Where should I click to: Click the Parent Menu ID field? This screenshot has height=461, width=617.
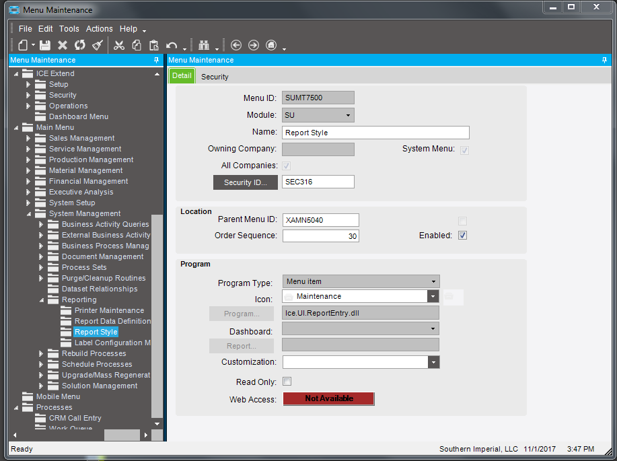pyautogui.click(x=321, y=220)
